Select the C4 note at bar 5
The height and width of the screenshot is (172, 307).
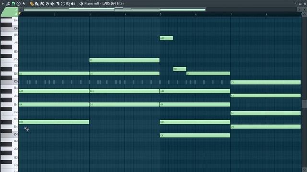[195, 135]
